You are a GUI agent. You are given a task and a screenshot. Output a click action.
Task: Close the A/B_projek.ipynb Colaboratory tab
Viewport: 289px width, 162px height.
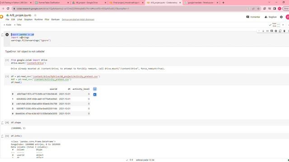(180, 3)
